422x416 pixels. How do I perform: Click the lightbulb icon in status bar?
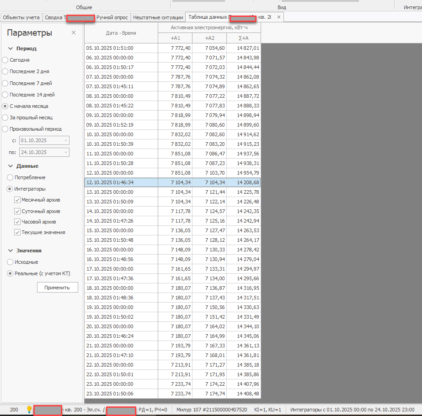tap(29, 410)
